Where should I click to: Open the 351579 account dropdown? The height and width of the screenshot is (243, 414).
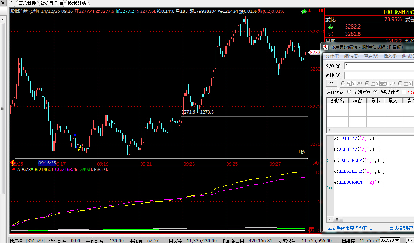[389, 240]
